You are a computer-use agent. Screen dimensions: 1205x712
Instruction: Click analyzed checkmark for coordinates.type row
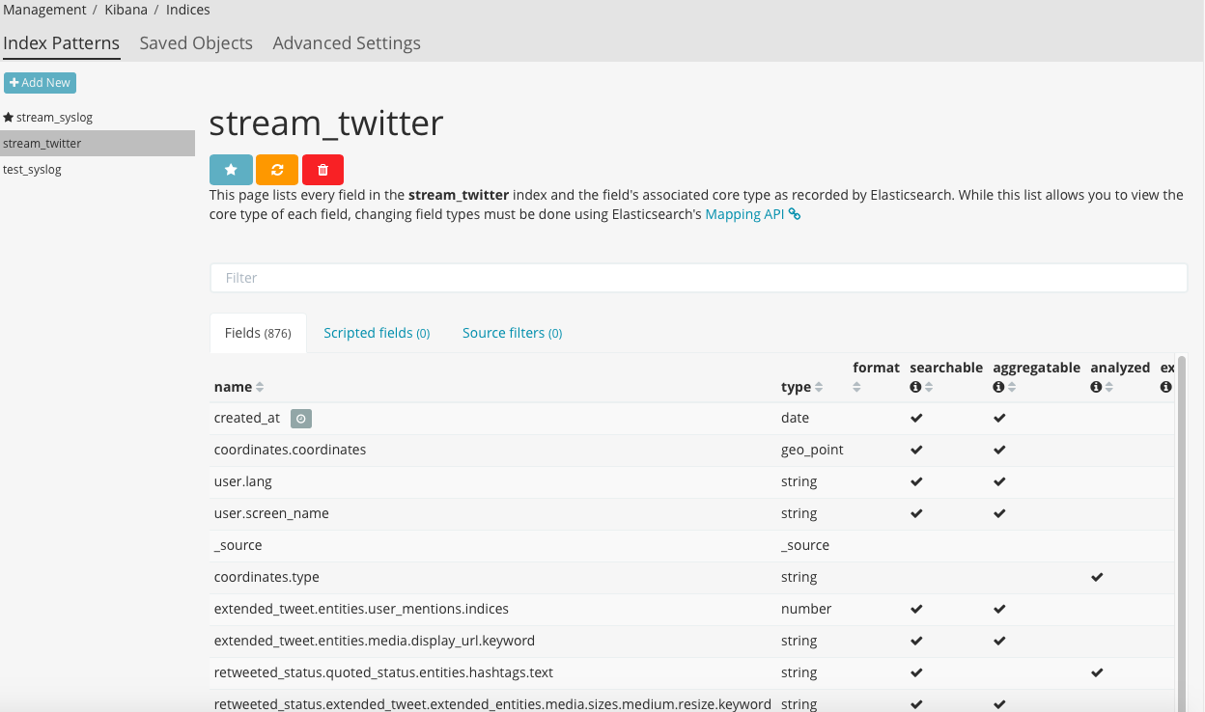pos(1097,577)
